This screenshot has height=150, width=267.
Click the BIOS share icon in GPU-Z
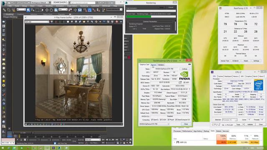(180, 82)
